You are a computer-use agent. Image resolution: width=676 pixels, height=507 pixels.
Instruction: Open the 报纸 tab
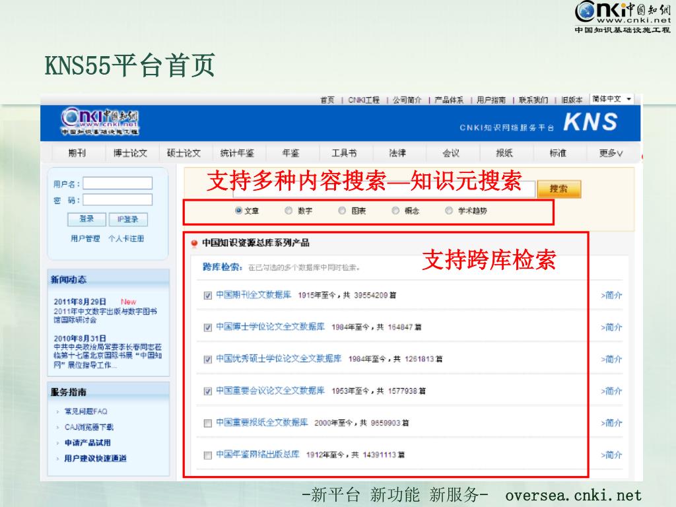[x=504, y=153]
